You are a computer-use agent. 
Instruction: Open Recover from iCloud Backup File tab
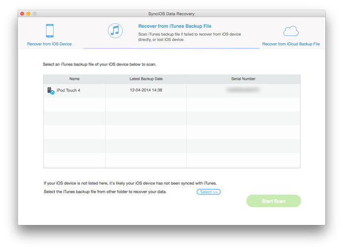(291, 44)
